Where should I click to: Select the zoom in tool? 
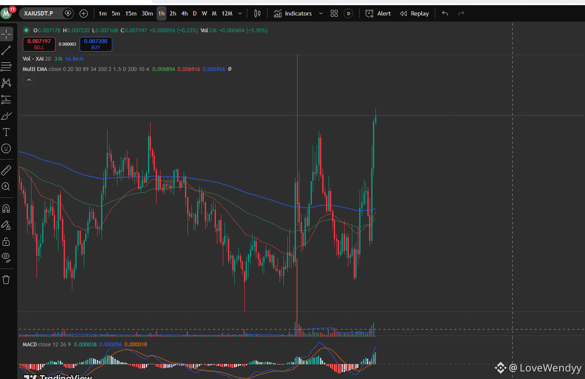[x=6, y=186]
